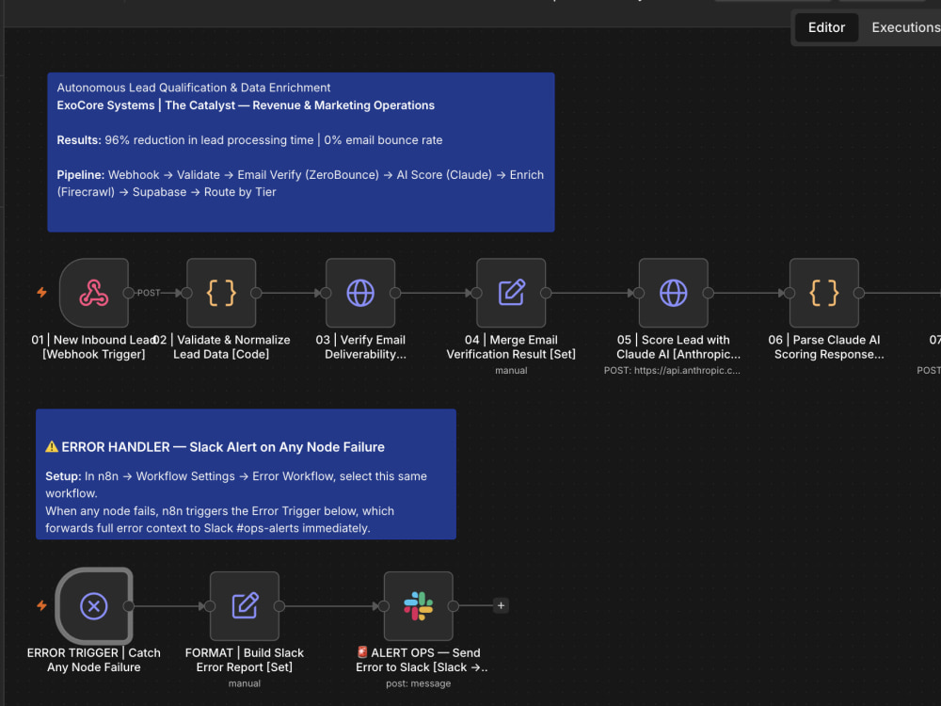This screenshot has width=941, height=706.
Task: Open the 05 Score Lead with Claude AI node
Action: [674, 293]
